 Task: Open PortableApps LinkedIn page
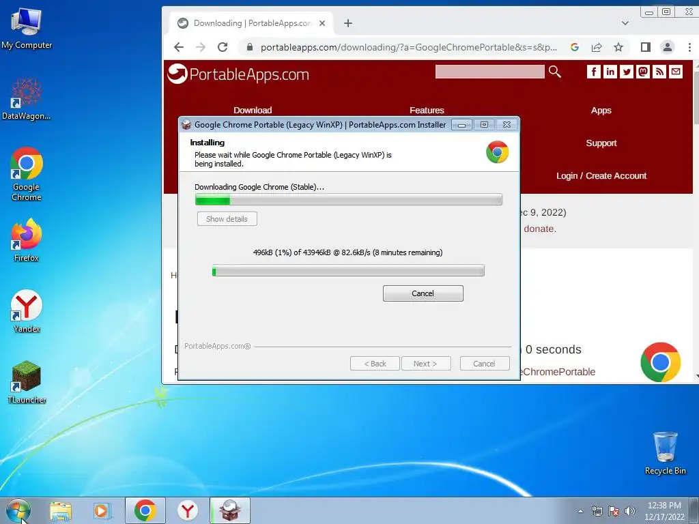[610, 71]
